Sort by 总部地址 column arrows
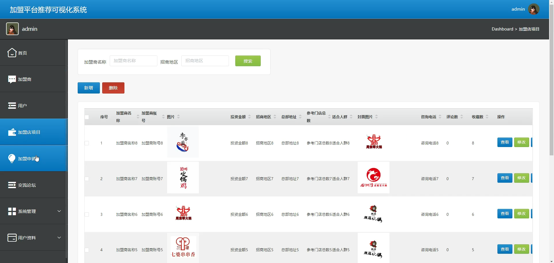This screenshot has width=554, height=263. [x=300, y=117]
